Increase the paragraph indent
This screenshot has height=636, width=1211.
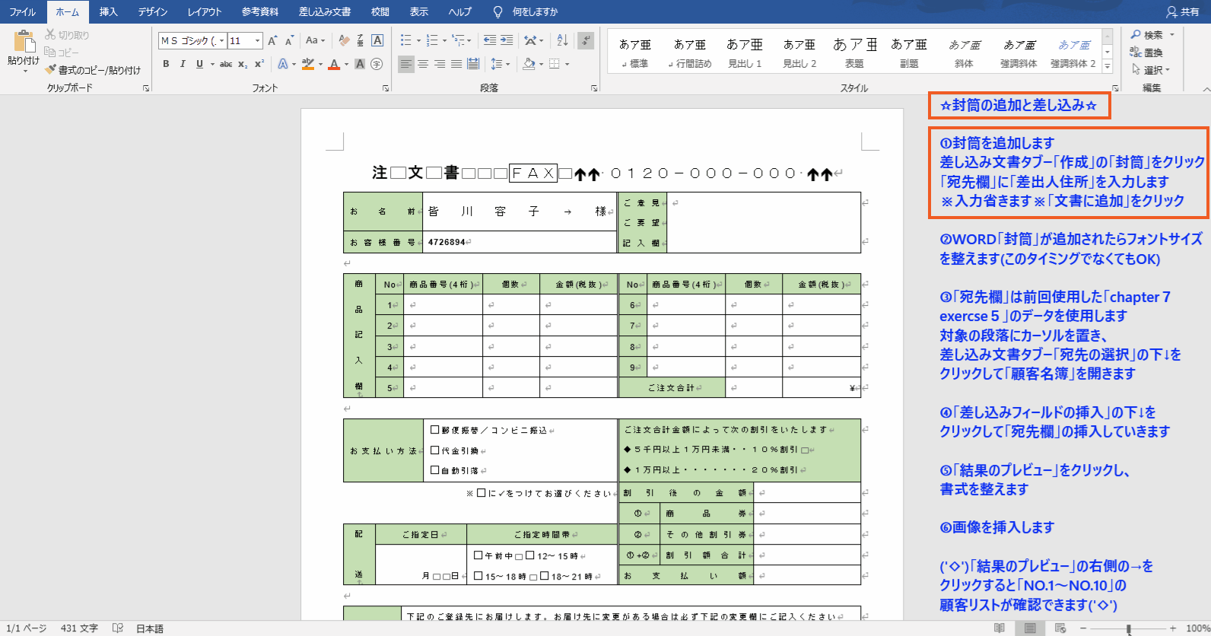click(x=507, y=40)
